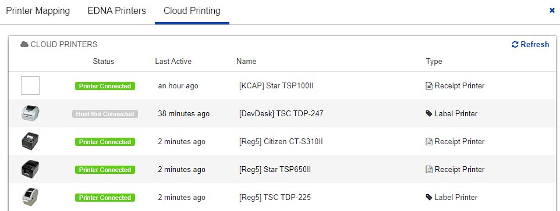The width and height of the screenshot is (560, 211).
Task: Click receipt icon for Citizen CT-S310II
Action: tap(429, 141)
